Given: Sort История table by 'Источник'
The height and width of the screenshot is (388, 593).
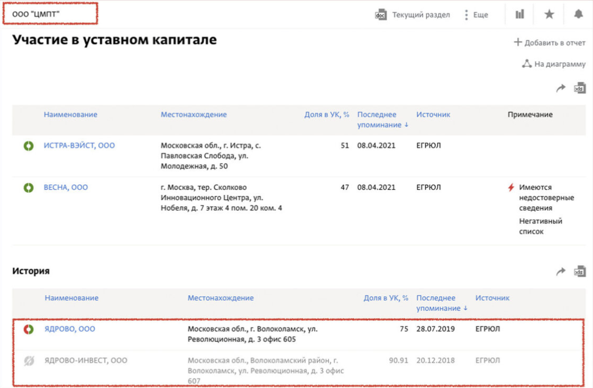Looking at the screenshot, I should [x=492, y=297].
